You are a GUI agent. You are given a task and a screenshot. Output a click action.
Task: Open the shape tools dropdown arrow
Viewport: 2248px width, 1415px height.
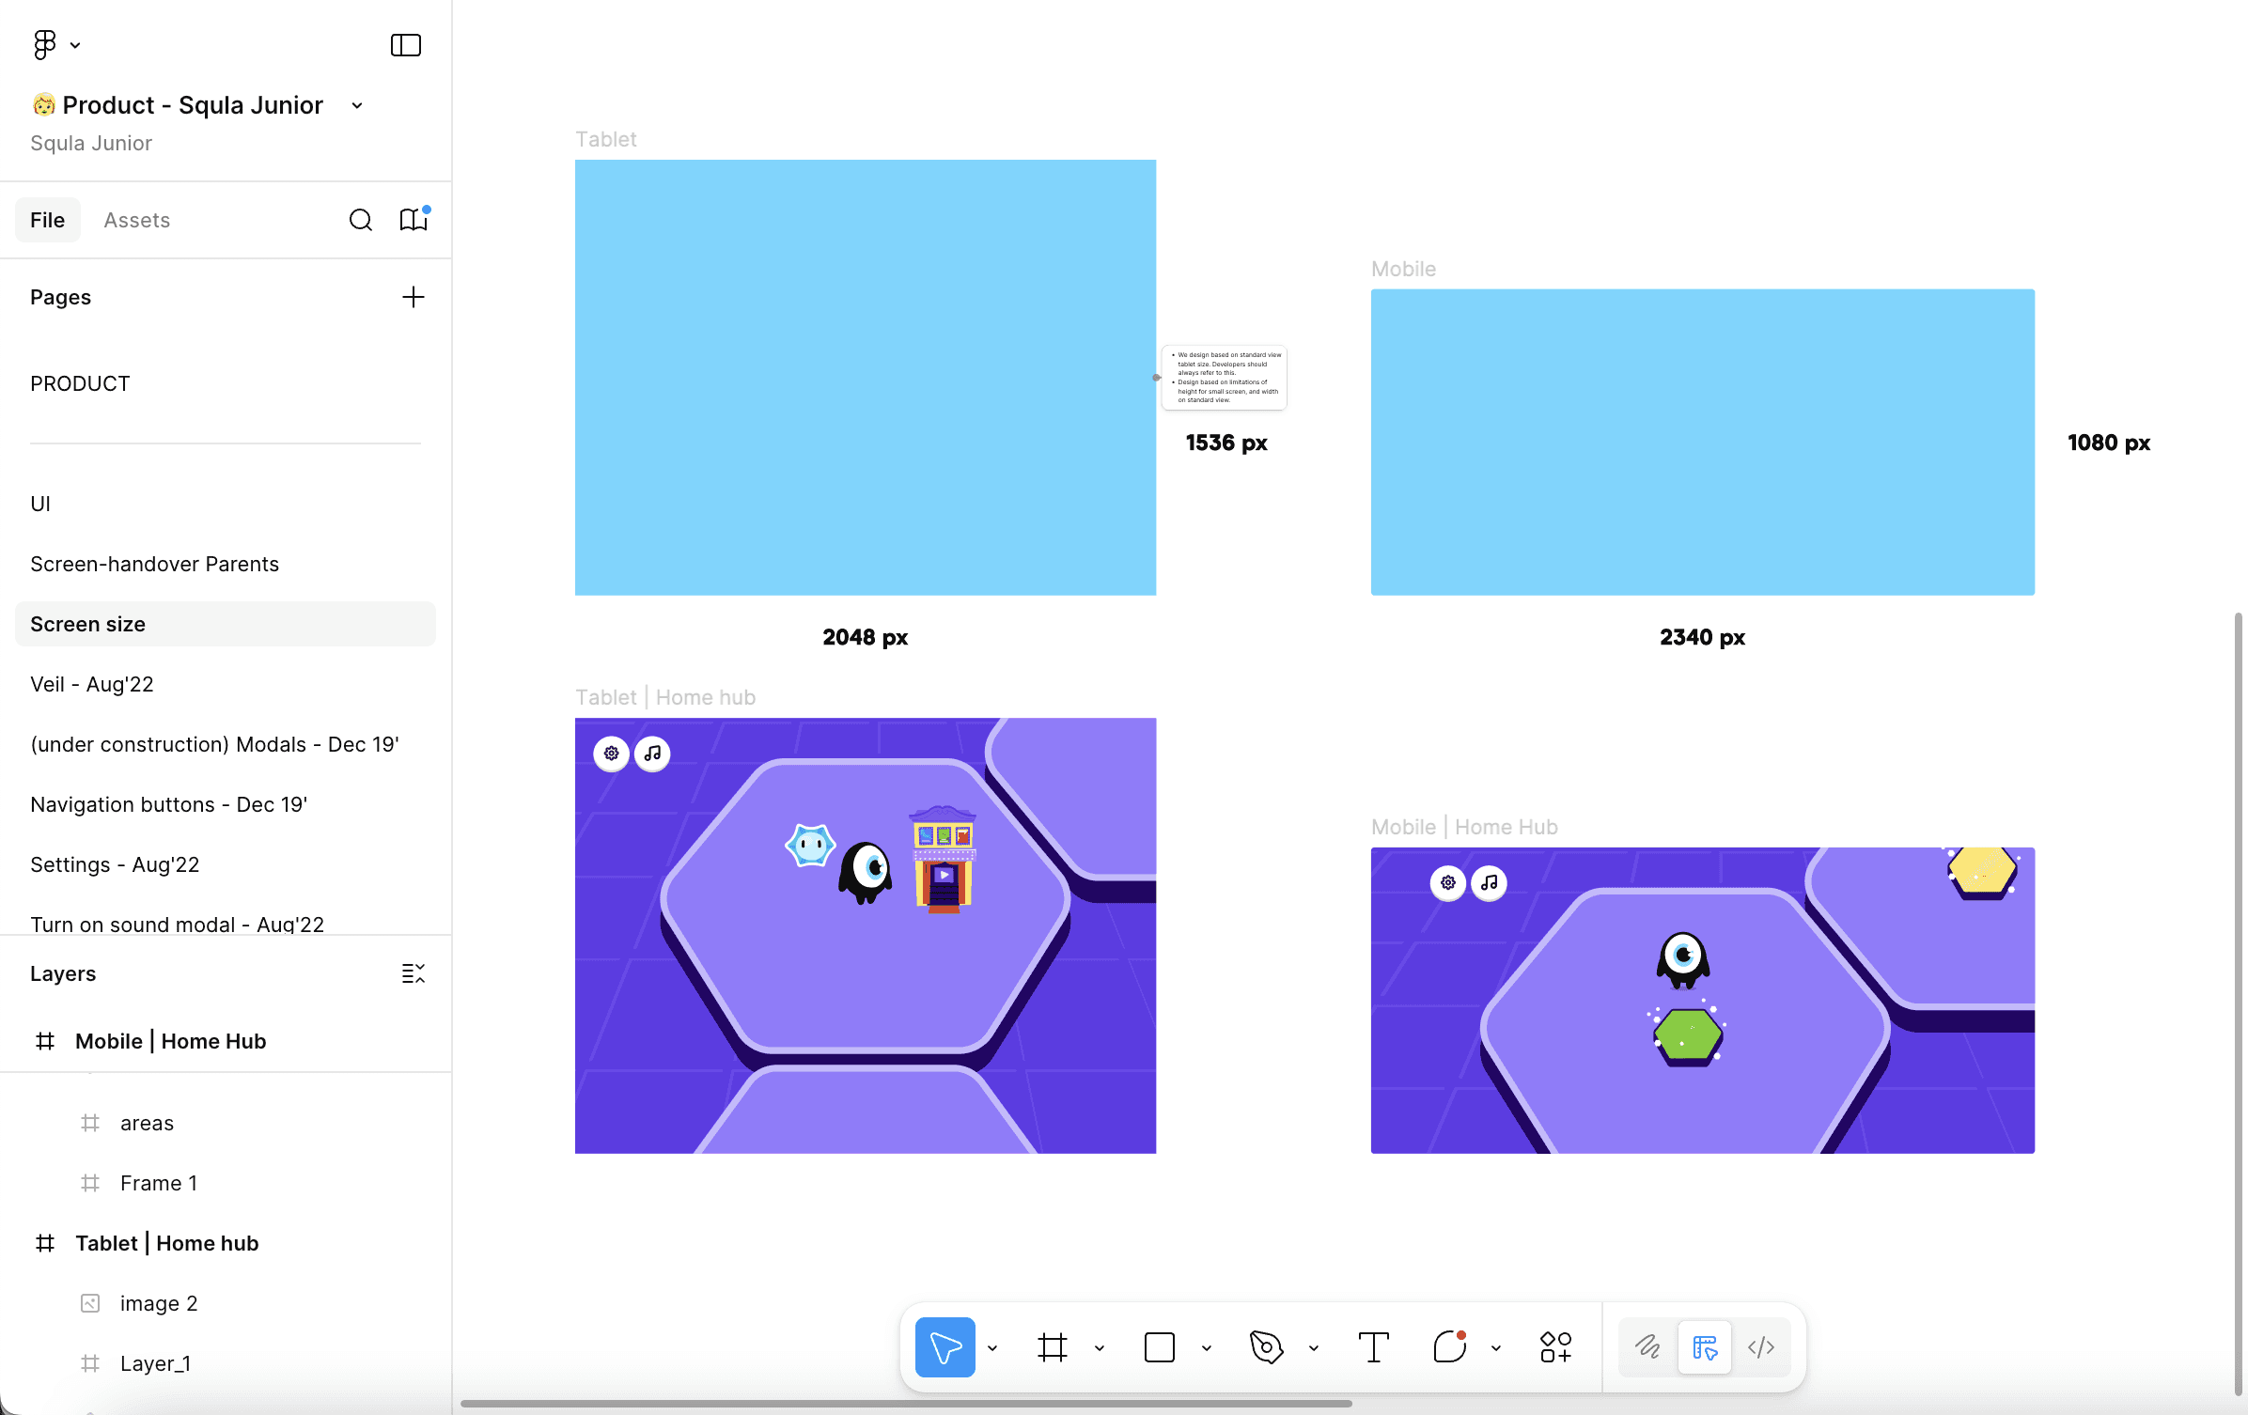[x=1207, y=1348]
